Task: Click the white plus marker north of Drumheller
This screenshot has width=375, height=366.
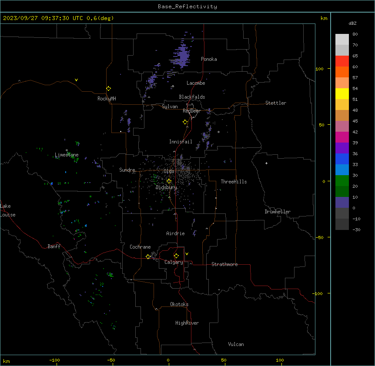Action: coord(266,163)
